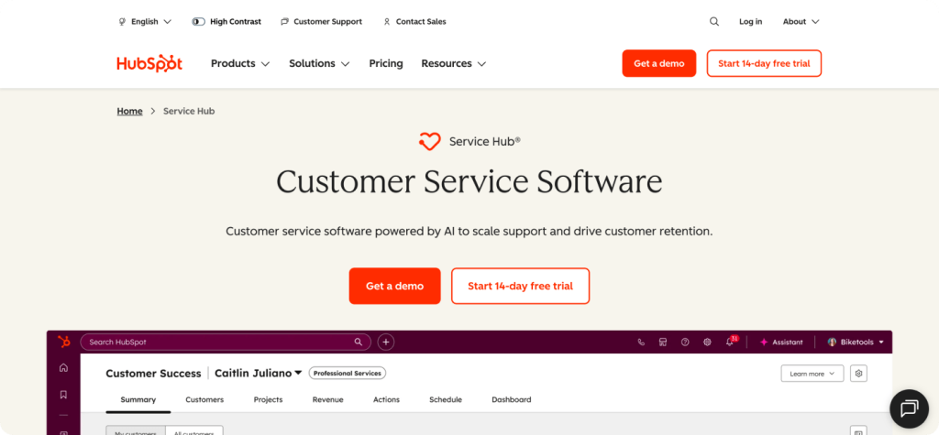
Task: Open the phone calling icon
Action: point(641,343)
